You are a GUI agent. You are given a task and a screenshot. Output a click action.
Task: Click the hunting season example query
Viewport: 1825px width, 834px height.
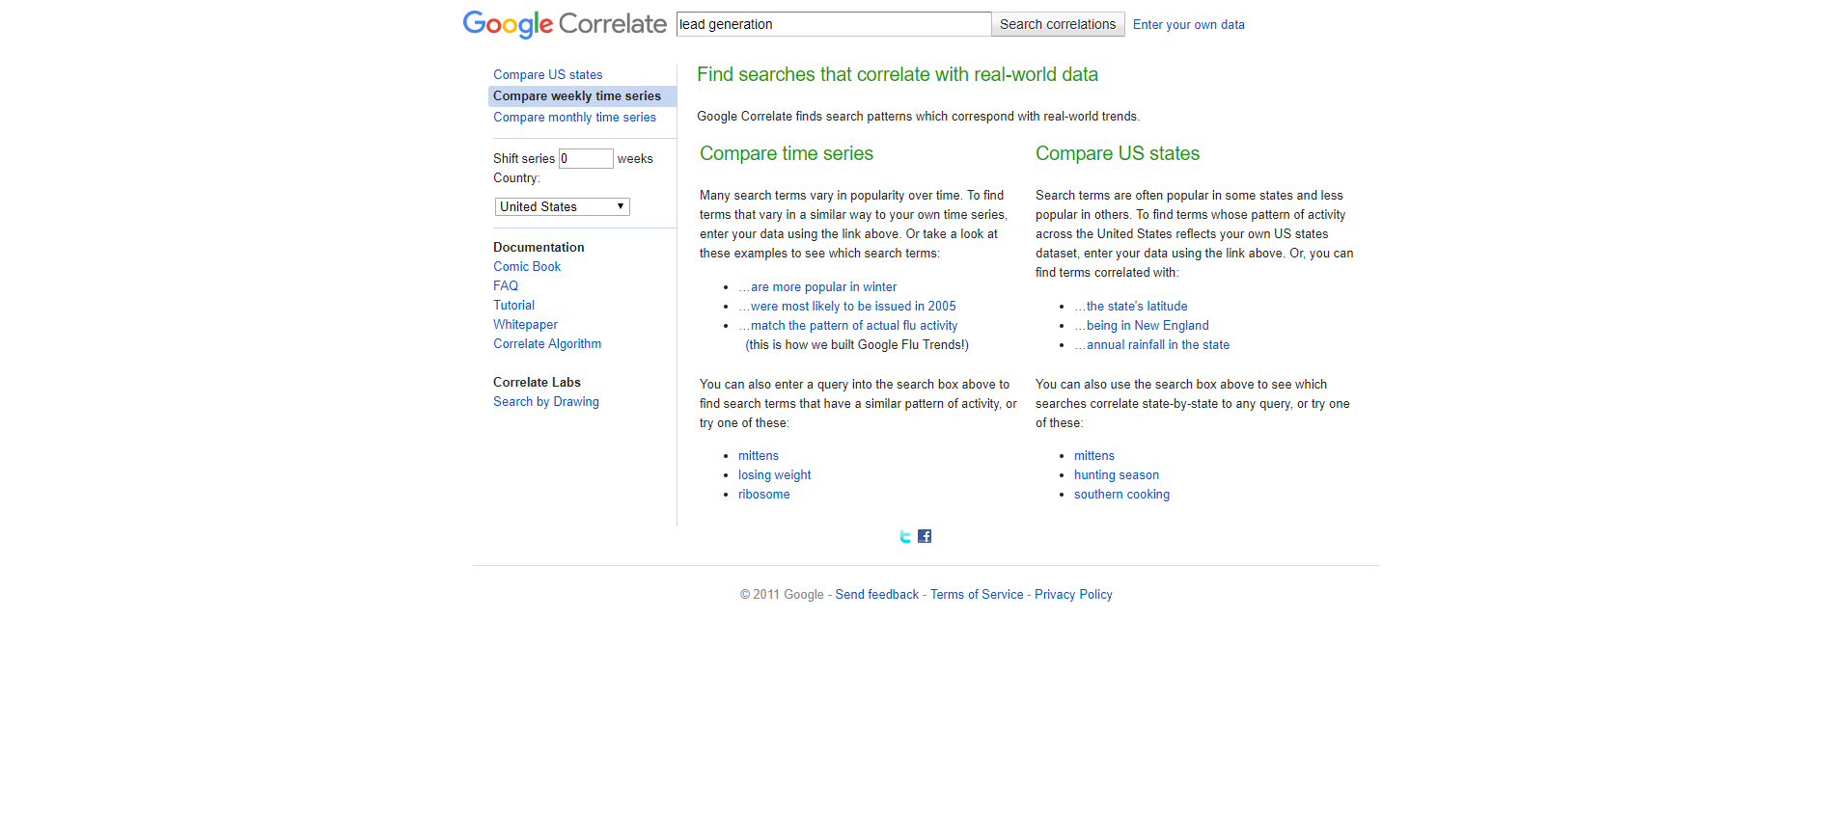pyautogui.click(x=1117, y=474)
